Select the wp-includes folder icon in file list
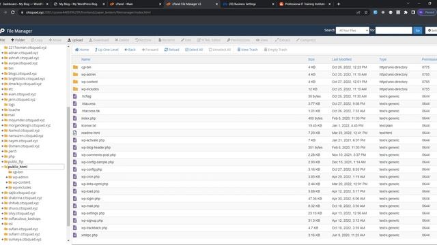437x245 pixels. click(x=75, y=89)
